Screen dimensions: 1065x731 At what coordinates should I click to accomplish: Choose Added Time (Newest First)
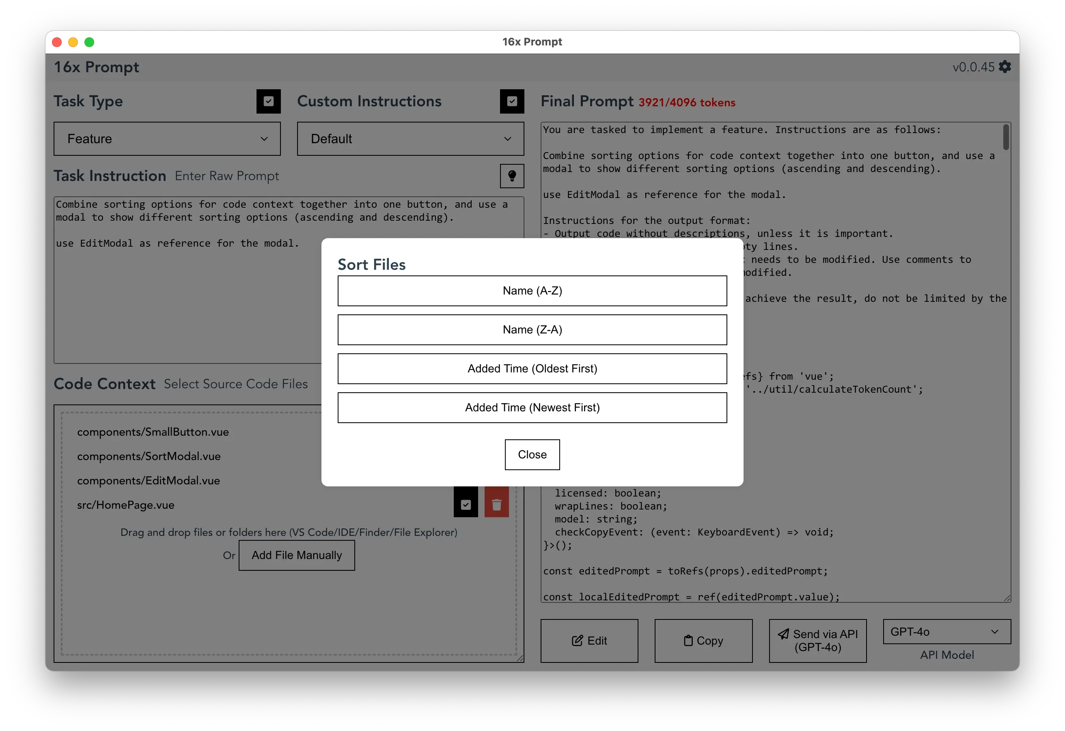click(532, 408)
